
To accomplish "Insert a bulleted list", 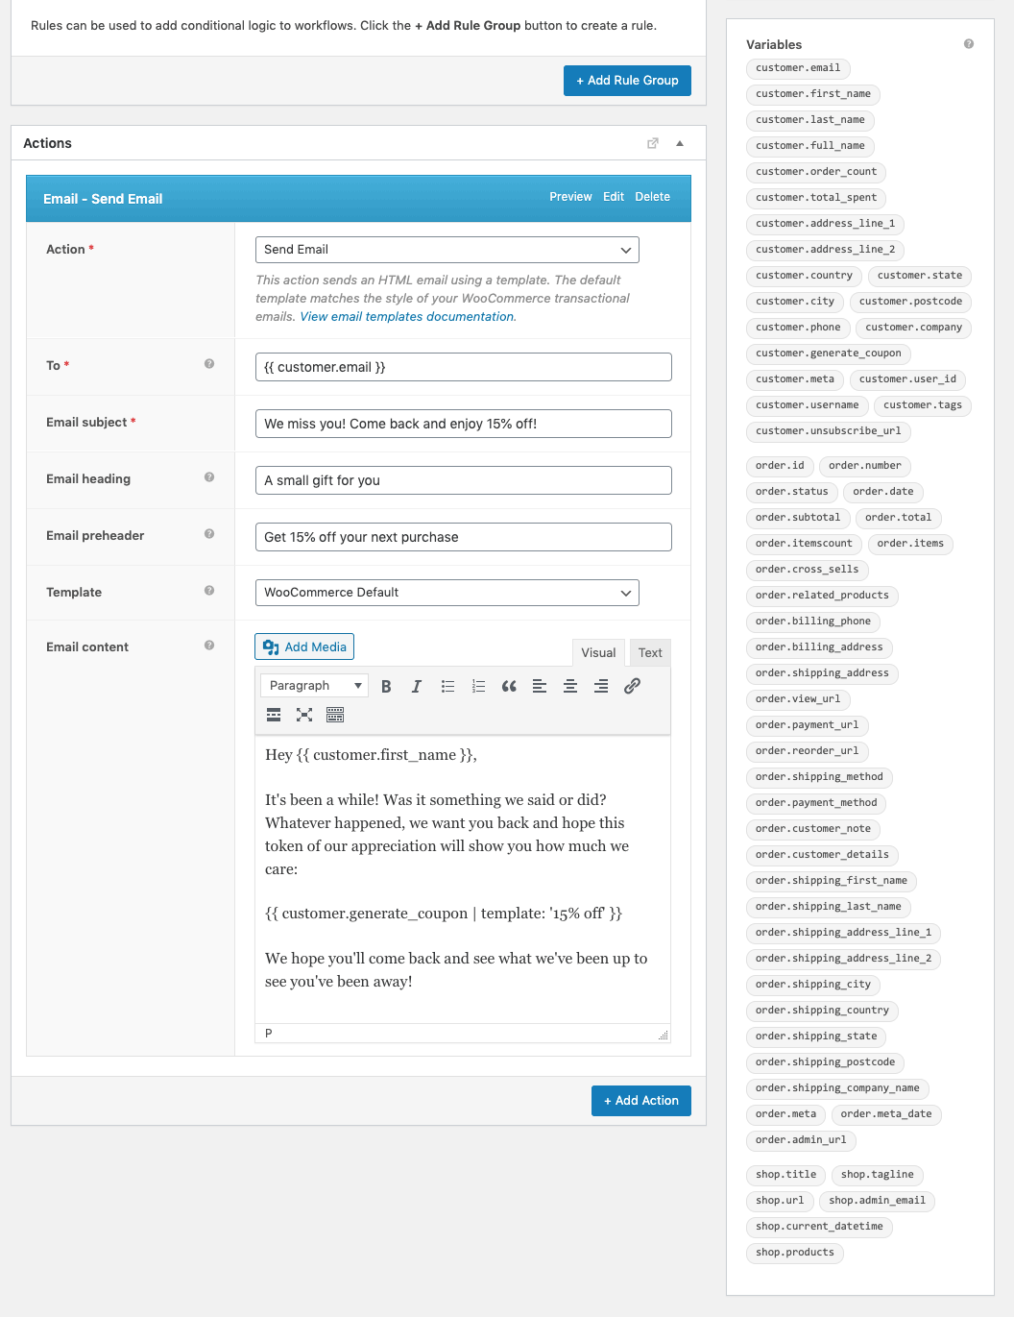I will pos(447,686).
